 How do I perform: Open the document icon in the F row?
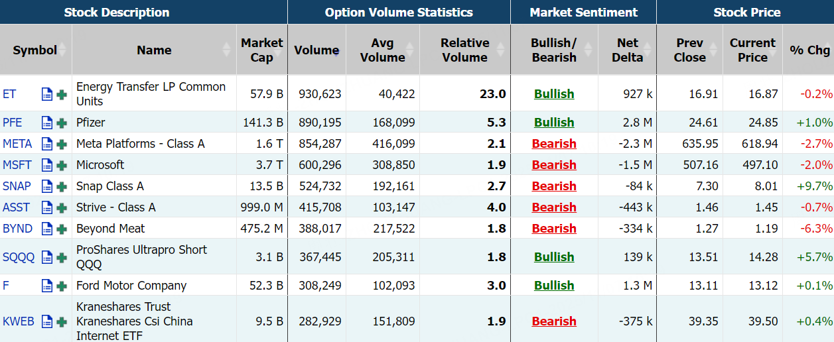47,286
